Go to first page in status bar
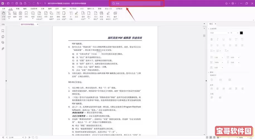The image size is (255, 139). coord(3,137)
